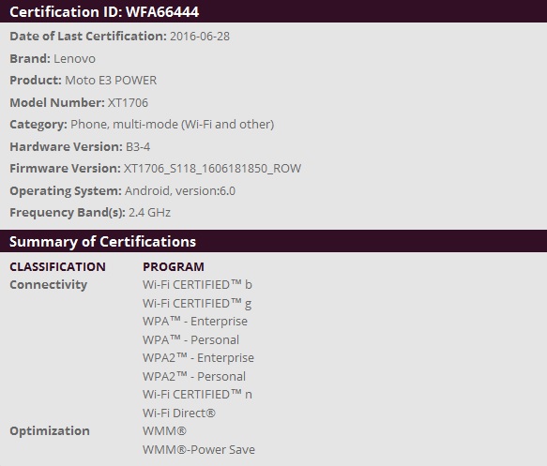This screenshot has width=547, height=466.
Task: Click the Certification ID WFA66444 header
Action: [x=104, y=12]
